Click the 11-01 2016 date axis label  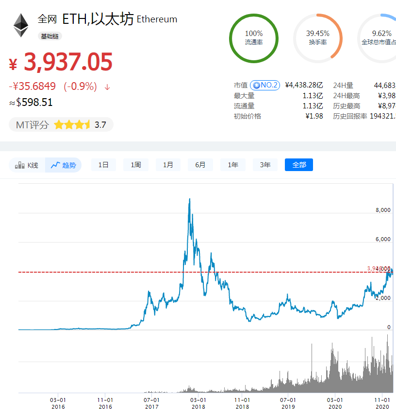[x=105, y=403]
